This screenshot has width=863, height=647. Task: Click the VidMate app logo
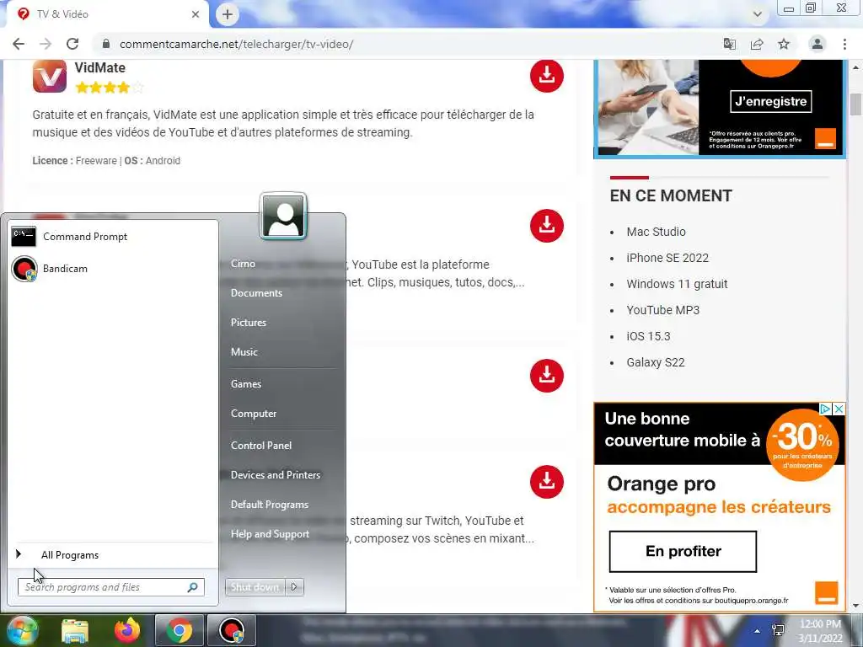[50, 77]
